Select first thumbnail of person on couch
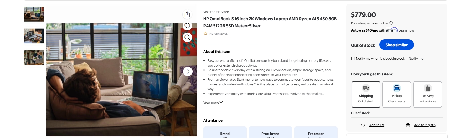464x138 pixels. pos(34,14)
